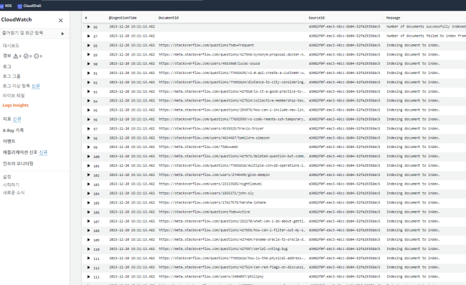Expand log row 95

[x=89, y=110]
